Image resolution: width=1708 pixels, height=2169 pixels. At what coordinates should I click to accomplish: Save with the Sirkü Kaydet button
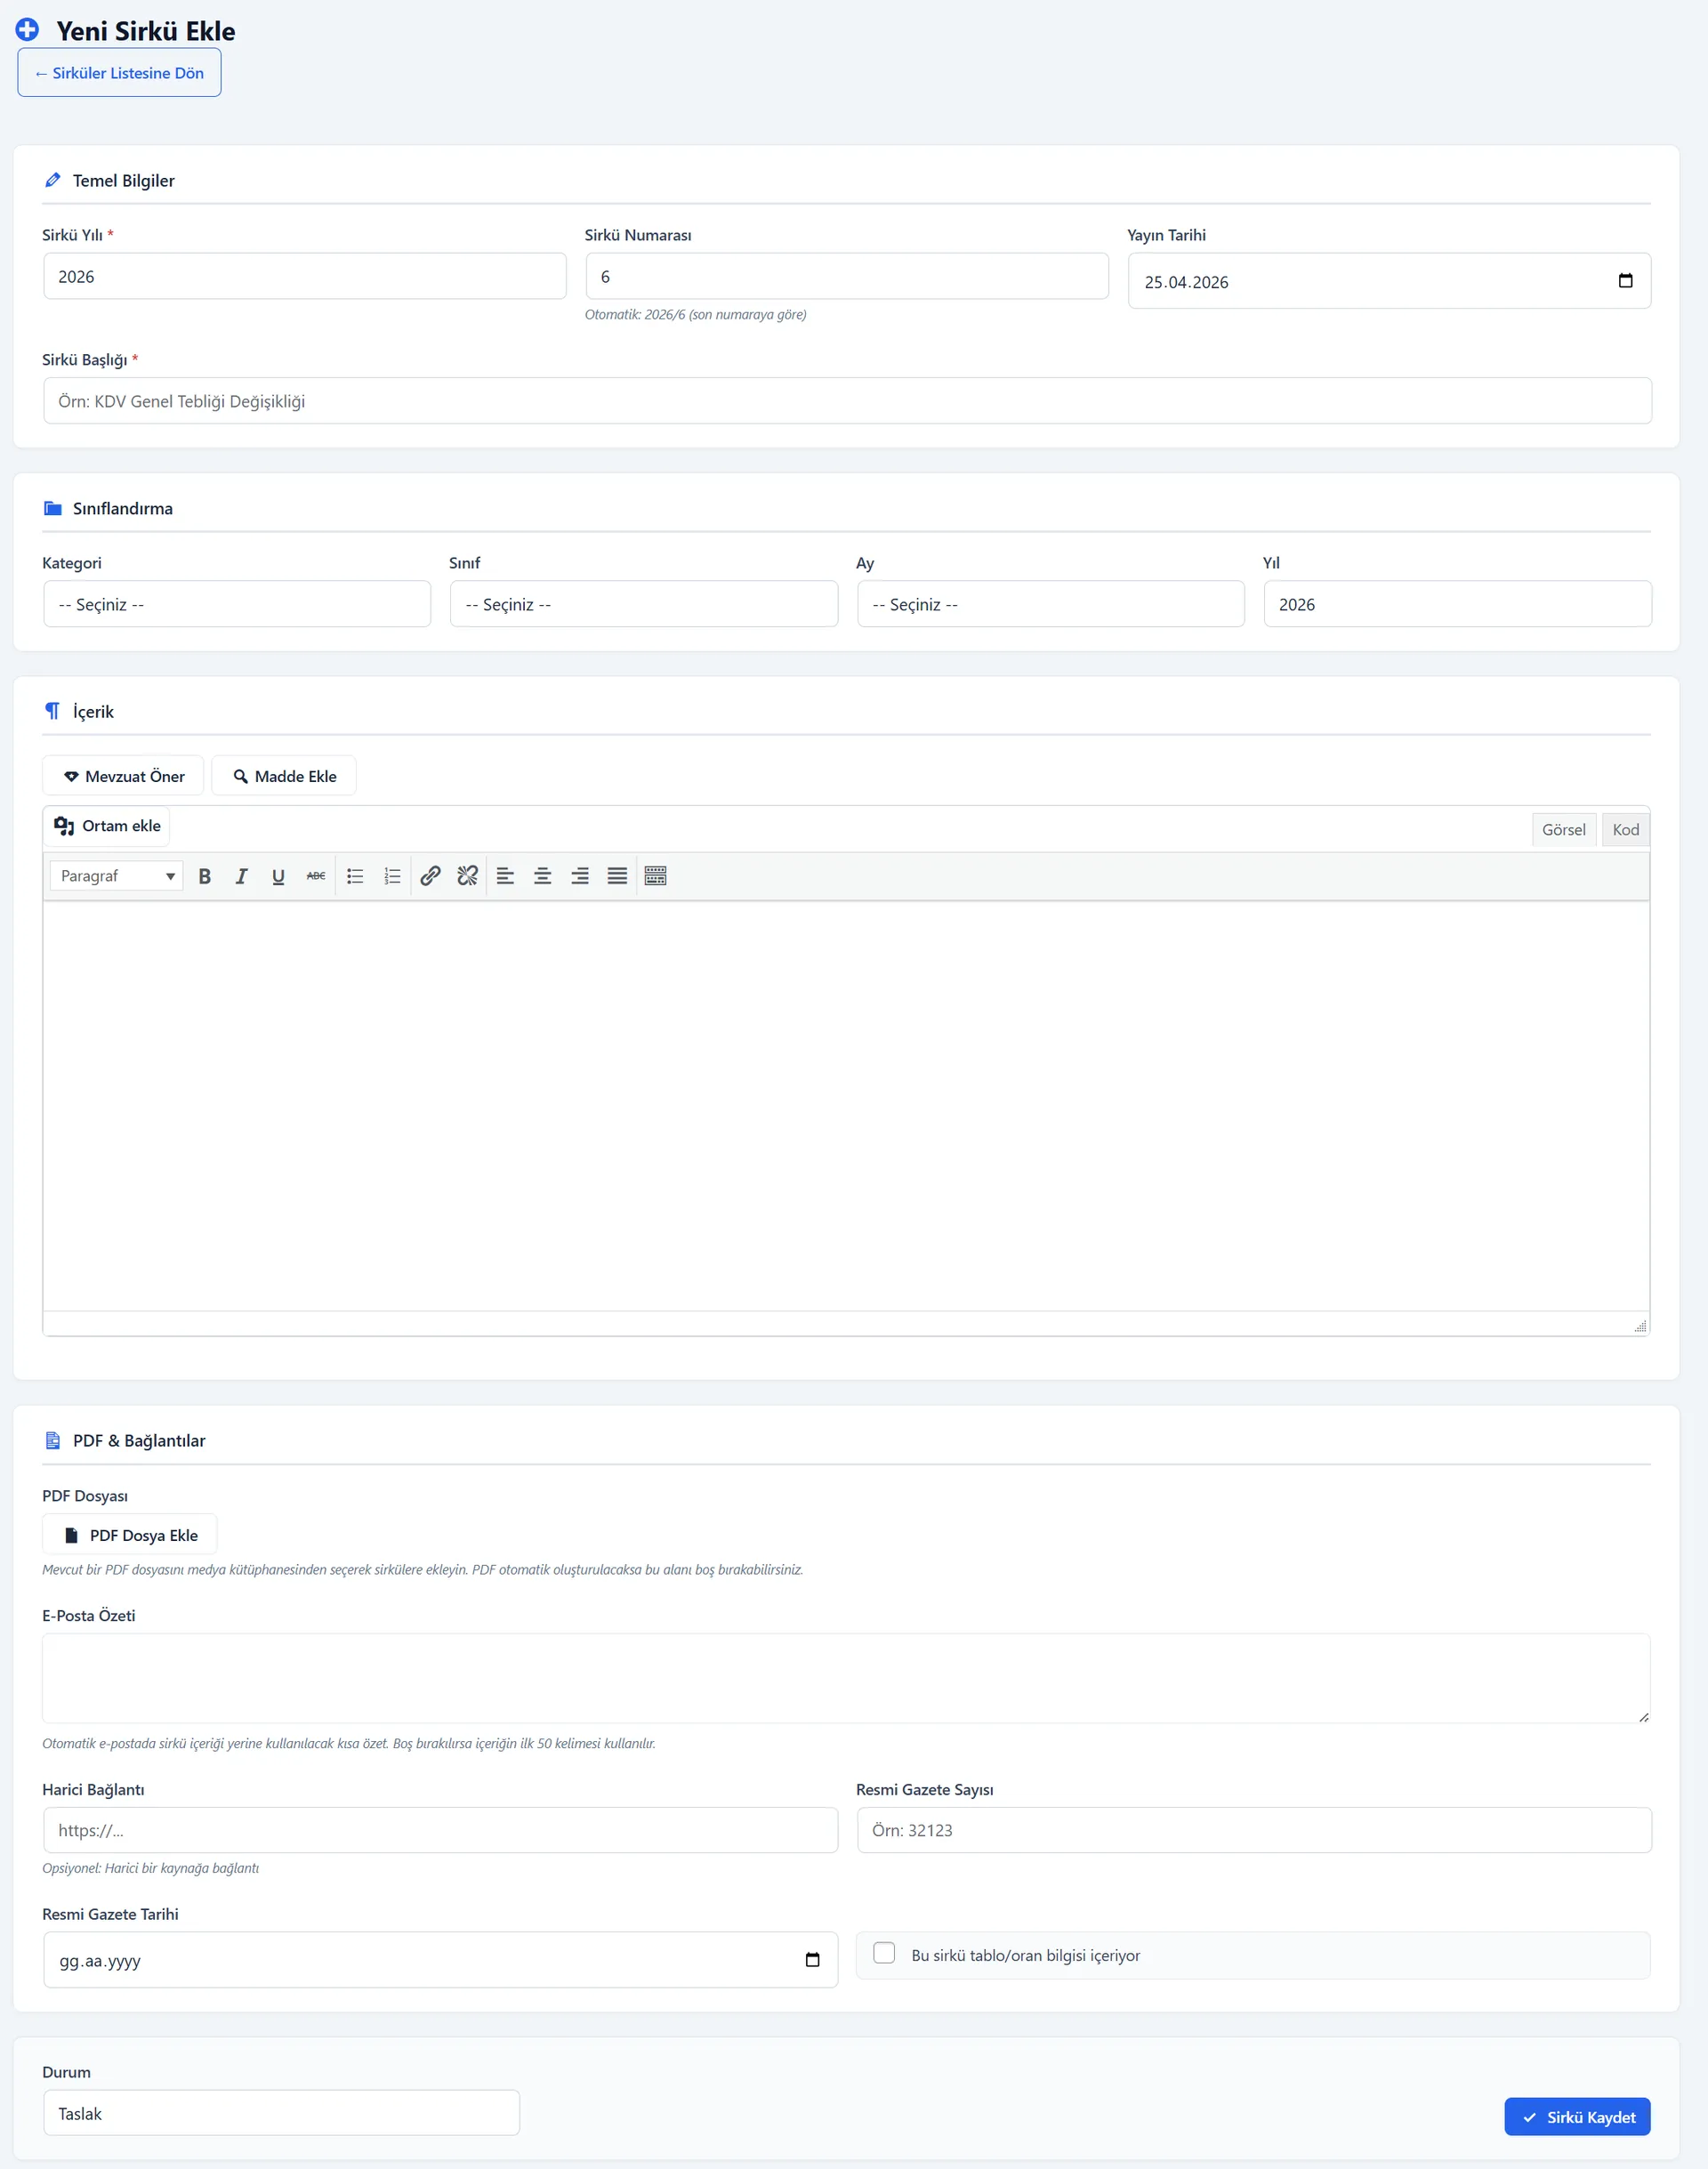1578,2117
